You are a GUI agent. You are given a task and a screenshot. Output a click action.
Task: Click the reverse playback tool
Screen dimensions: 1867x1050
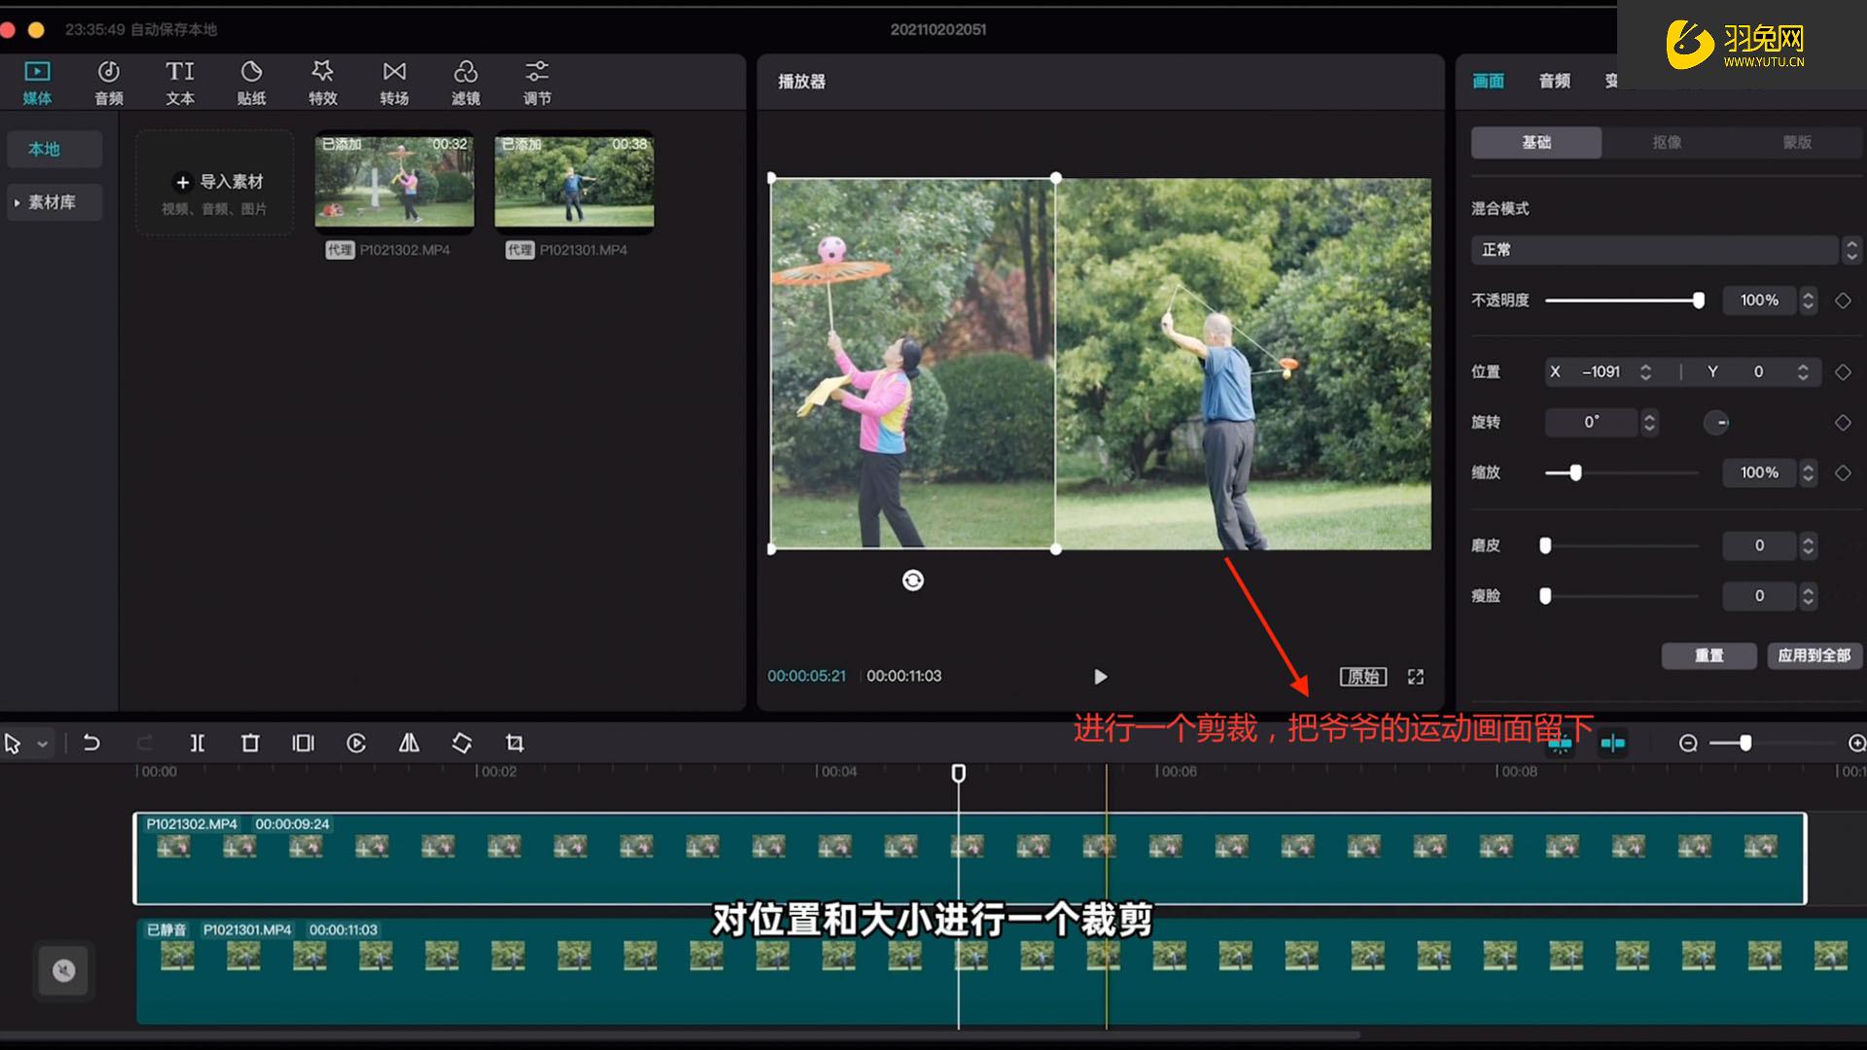[x=356, y=744]
